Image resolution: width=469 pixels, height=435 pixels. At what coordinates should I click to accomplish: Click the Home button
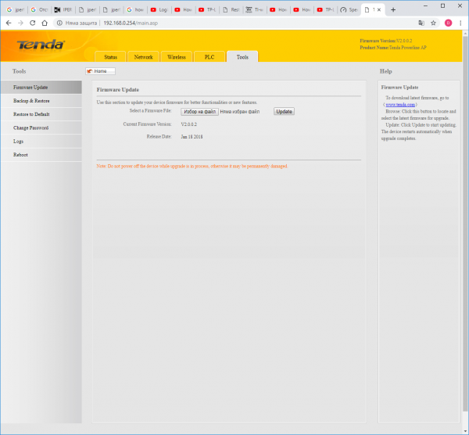100,71
